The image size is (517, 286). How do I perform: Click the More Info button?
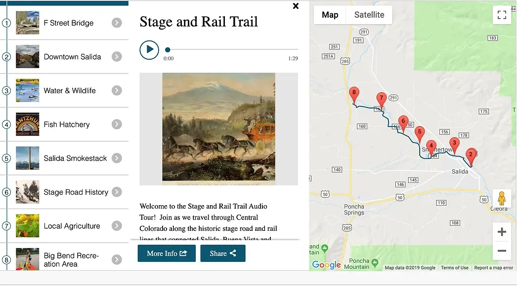point(167,253)
